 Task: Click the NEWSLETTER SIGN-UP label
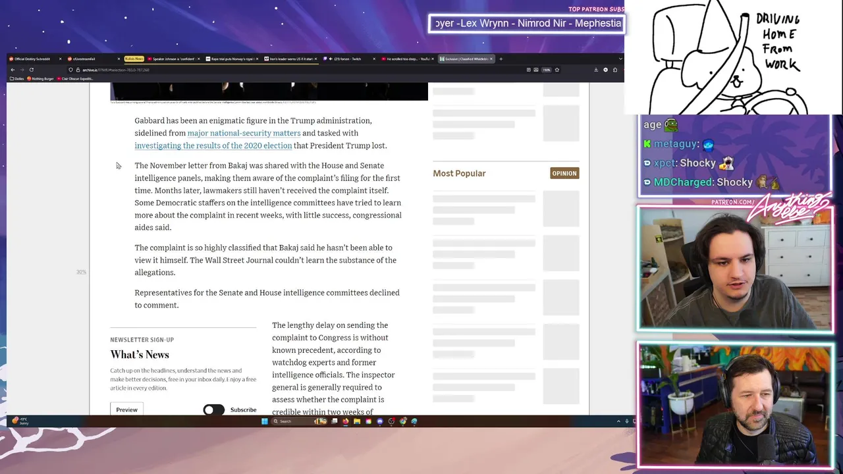pos(142,340)
